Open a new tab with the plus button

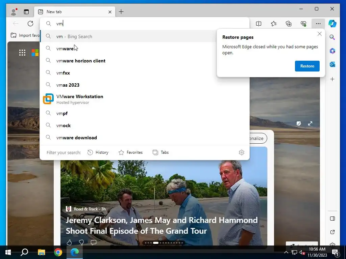121,12
